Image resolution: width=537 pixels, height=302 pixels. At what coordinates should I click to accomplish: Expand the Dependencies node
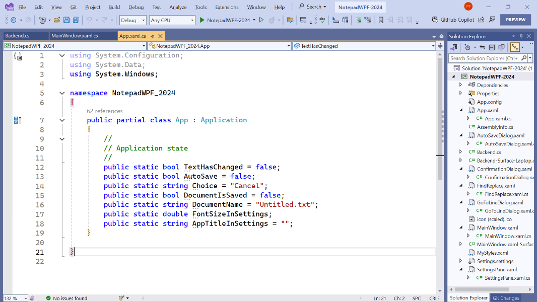460,85
